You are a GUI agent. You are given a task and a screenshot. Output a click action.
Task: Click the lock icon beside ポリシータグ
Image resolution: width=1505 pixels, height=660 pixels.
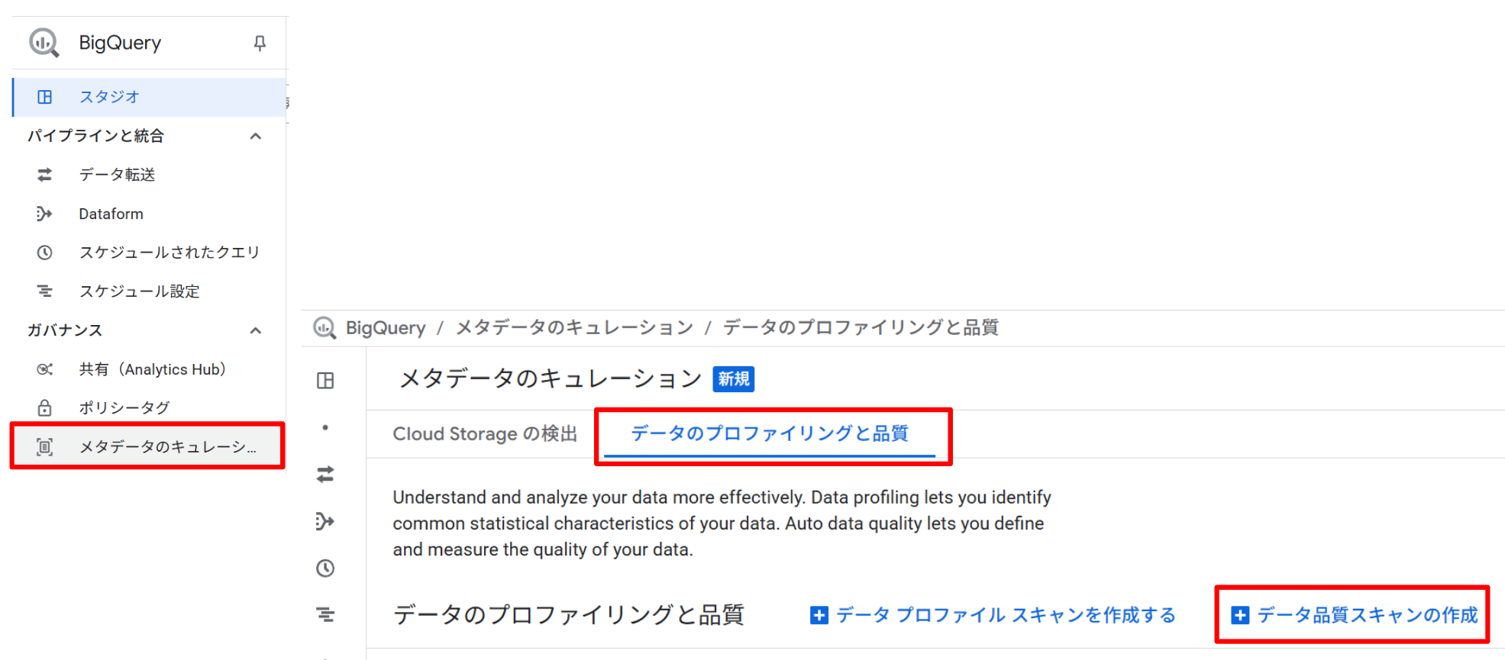coord(44,407)
